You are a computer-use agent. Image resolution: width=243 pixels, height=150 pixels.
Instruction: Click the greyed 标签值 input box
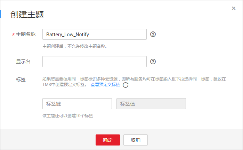[x=151, y=104]
